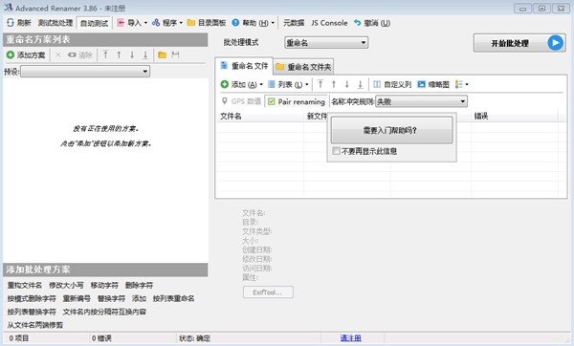Click the 添加 method link
Screen dimensions: 574x346
coord(139,299)
